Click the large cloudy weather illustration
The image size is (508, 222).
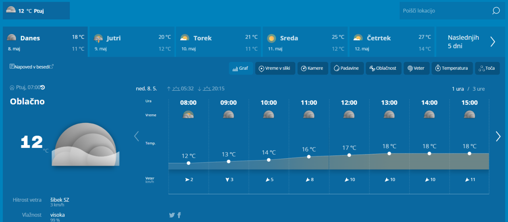[x=85, y=145]
